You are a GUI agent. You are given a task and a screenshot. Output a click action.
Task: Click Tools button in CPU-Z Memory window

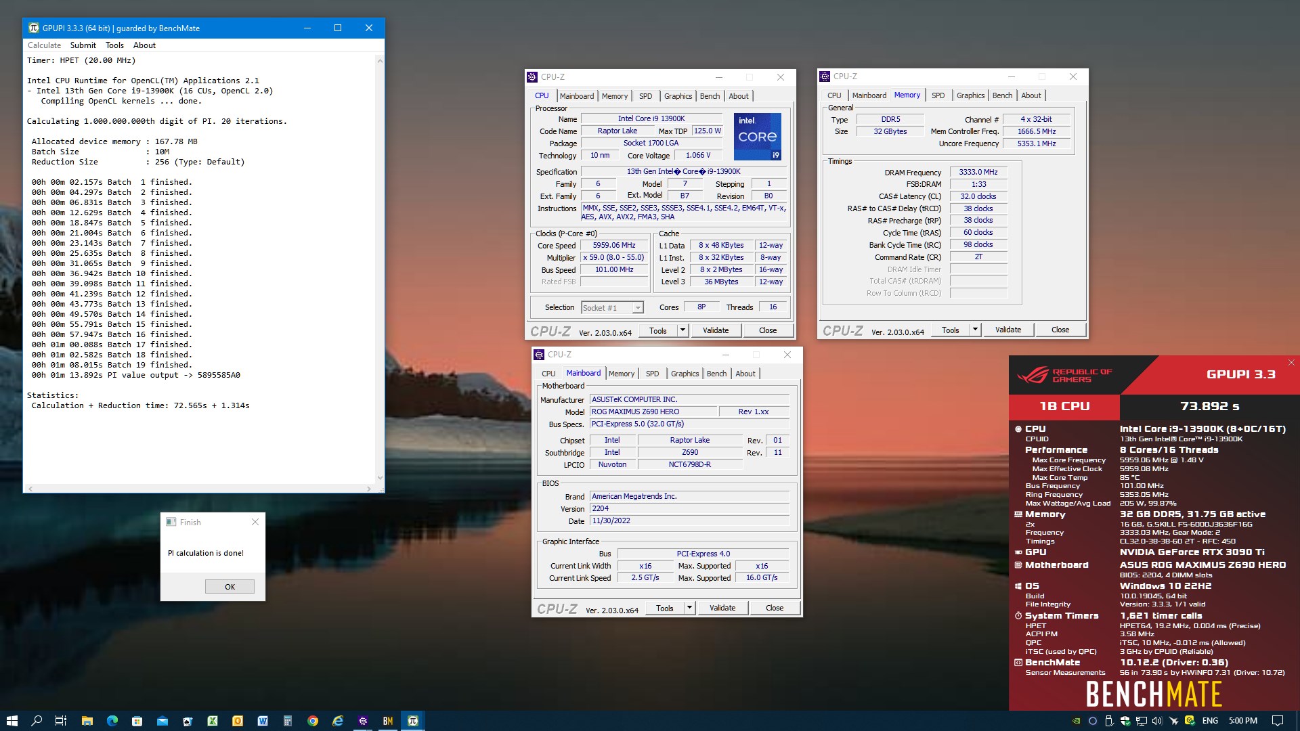pyautogui.click(x=951, y=330)
